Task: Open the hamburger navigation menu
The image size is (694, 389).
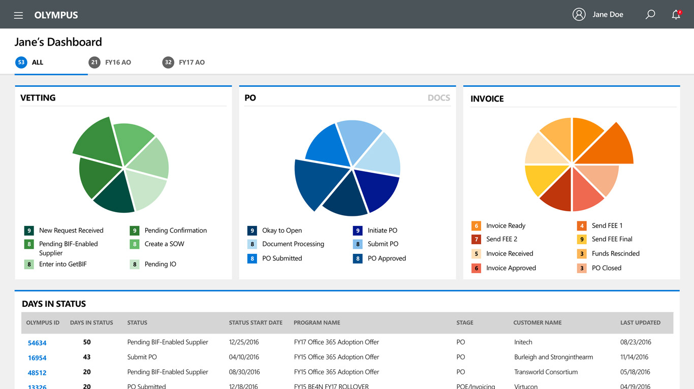Action: click(18, 15)
